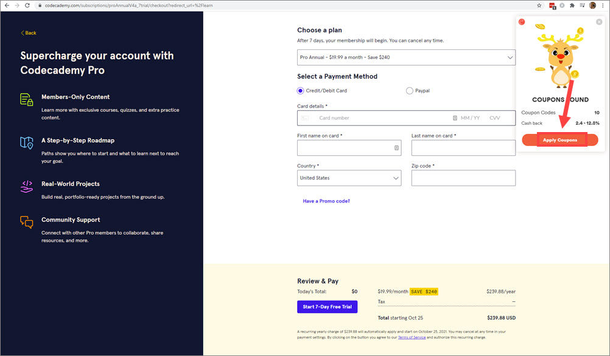The image size is (610, 356).
Task: Click the lock icon in address bar
Action: [x=40, y=5]
